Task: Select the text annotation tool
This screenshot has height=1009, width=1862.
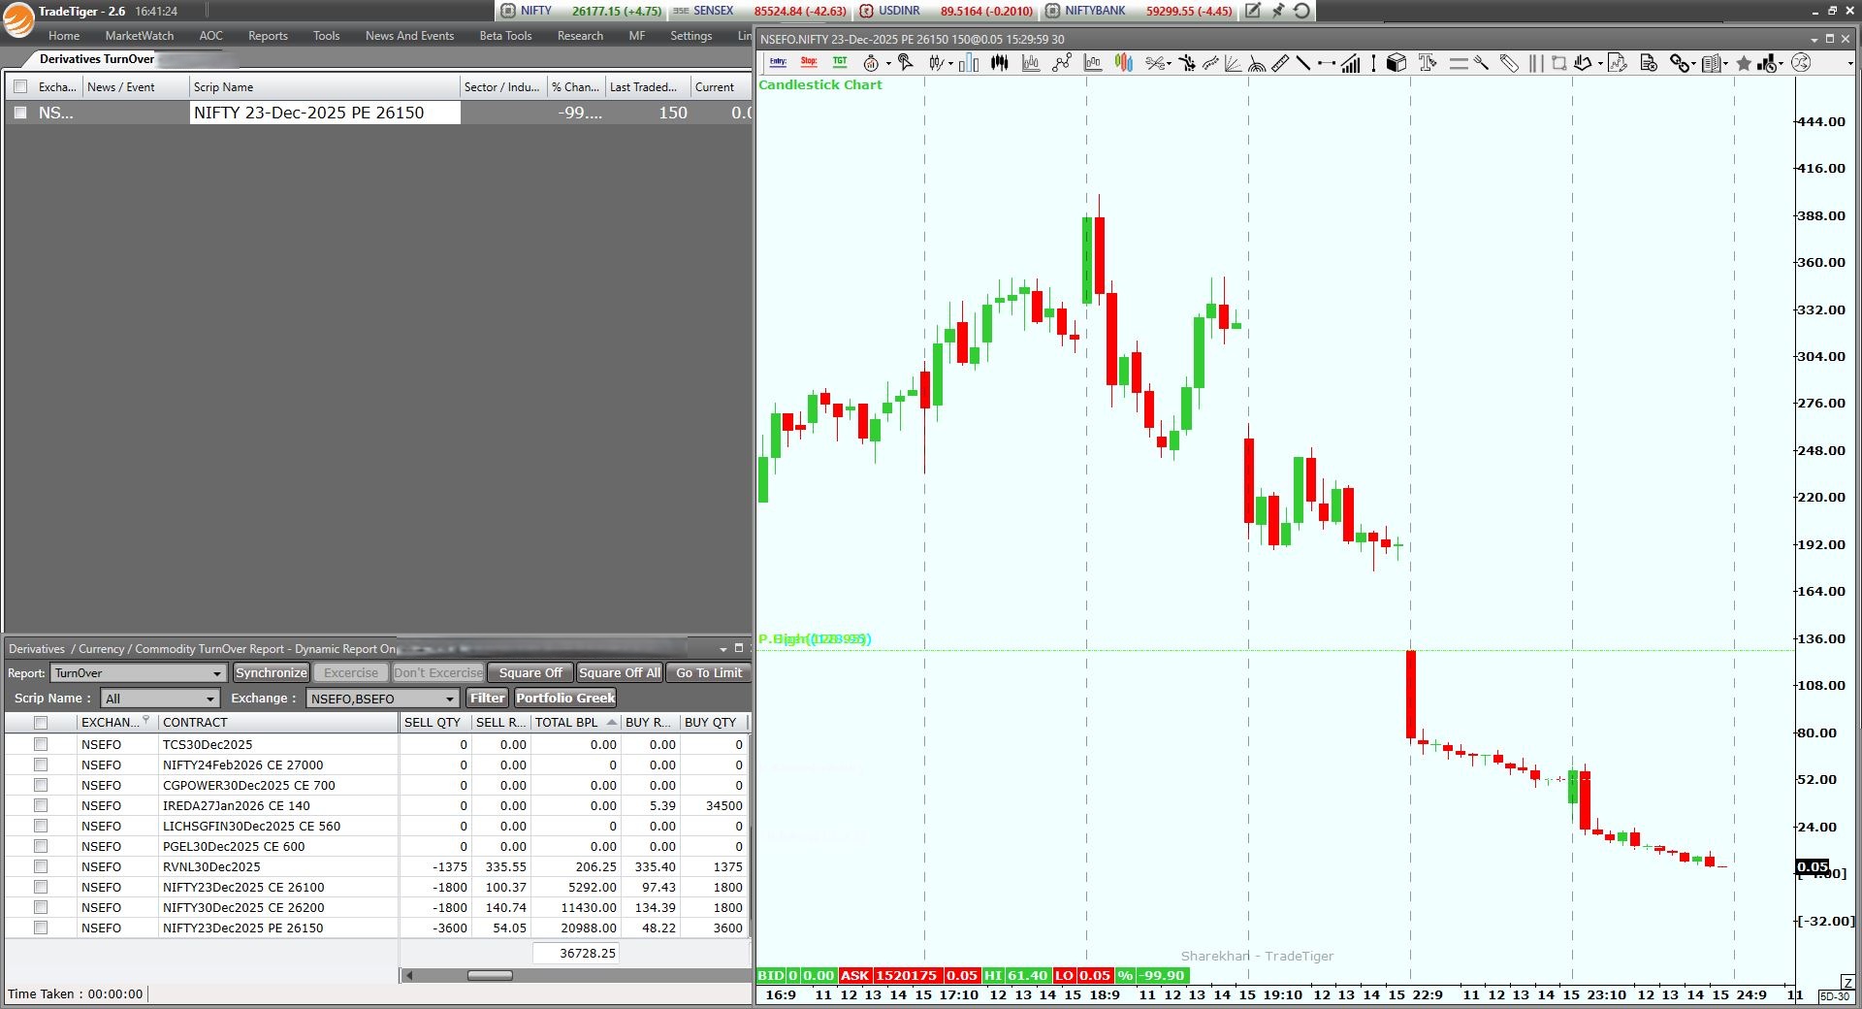Action: pyautogui.click(x=1427, y=63)
